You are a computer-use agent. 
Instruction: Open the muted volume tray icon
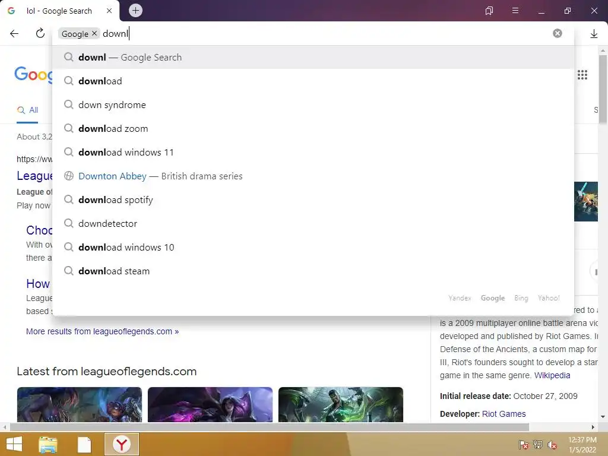(552, 445)
